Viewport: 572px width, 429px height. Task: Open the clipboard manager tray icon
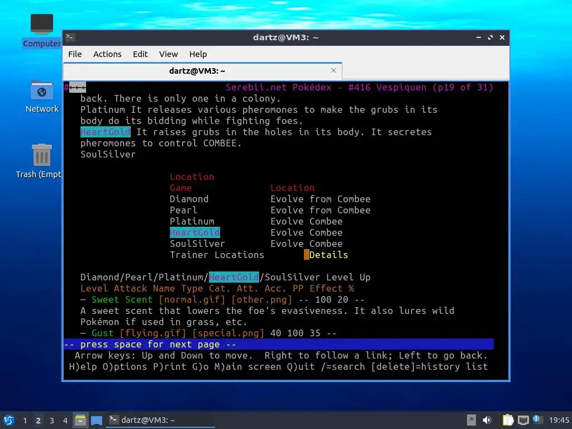click(508, 420)
